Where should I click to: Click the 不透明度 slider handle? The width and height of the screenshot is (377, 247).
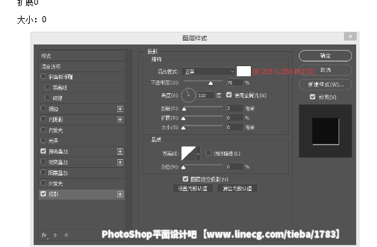point(210,83)
